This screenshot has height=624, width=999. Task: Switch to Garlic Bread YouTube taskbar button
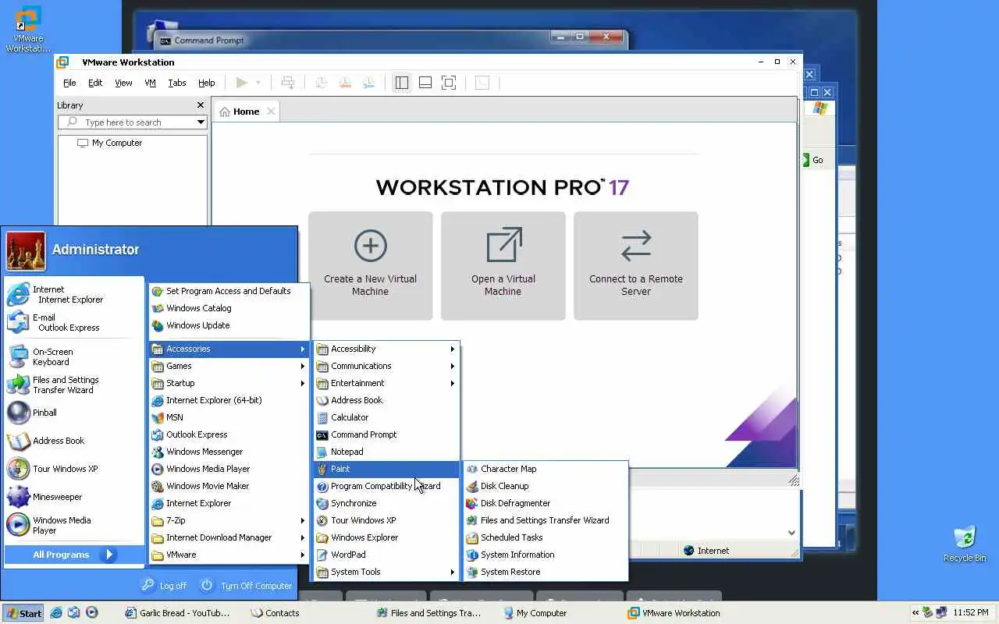pos(178,613)
